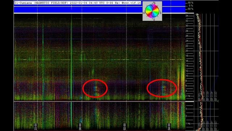Click the 32 frequency axis label
The width and height of the screenshot is (232, 131).
(187, 21)
